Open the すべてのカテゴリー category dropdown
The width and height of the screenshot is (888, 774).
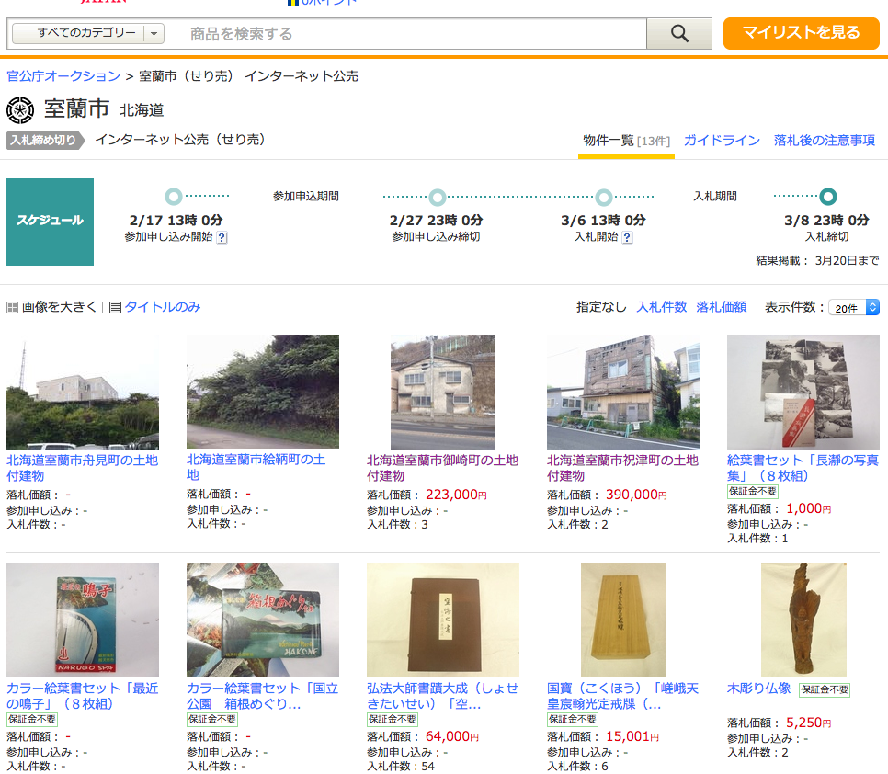pos(88,33)
